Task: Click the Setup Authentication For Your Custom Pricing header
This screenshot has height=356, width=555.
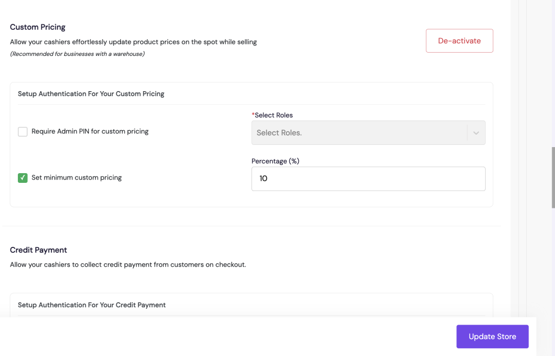Action: point(91,93)
